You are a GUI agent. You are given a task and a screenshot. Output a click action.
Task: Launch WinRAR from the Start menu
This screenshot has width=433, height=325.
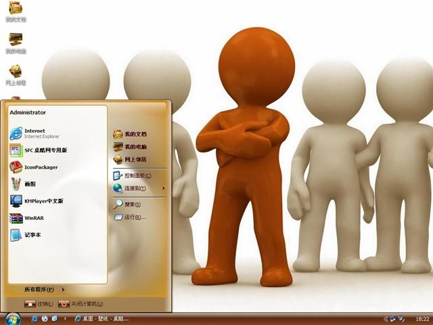(33, 218)
